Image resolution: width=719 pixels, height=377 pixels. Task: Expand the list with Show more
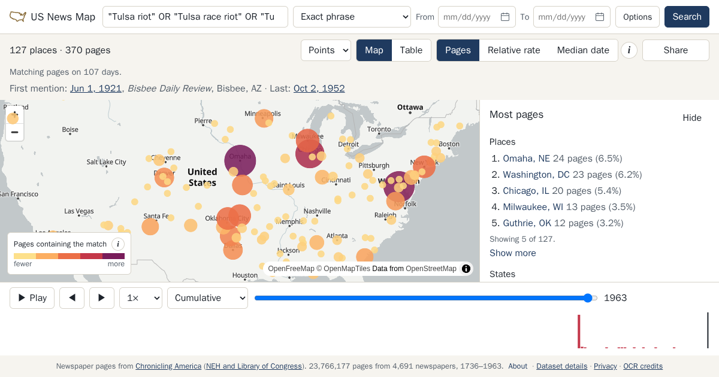(x=513, y=253)
